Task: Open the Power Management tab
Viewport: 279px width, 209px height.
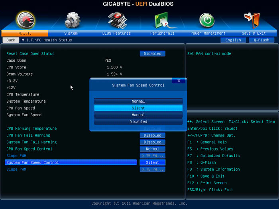Action: coord(208,33)
